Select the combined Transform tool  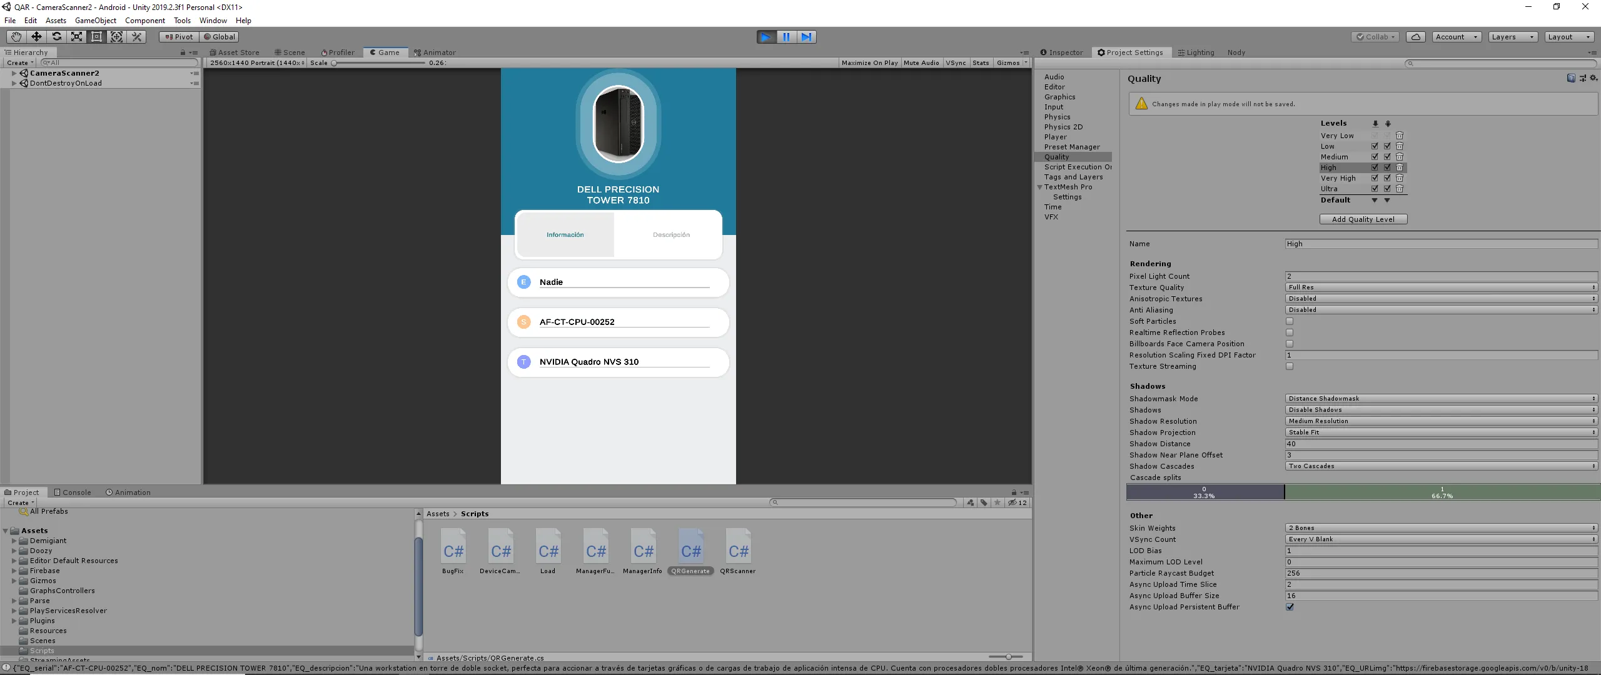pyautogui.click(x=116, y=37)
